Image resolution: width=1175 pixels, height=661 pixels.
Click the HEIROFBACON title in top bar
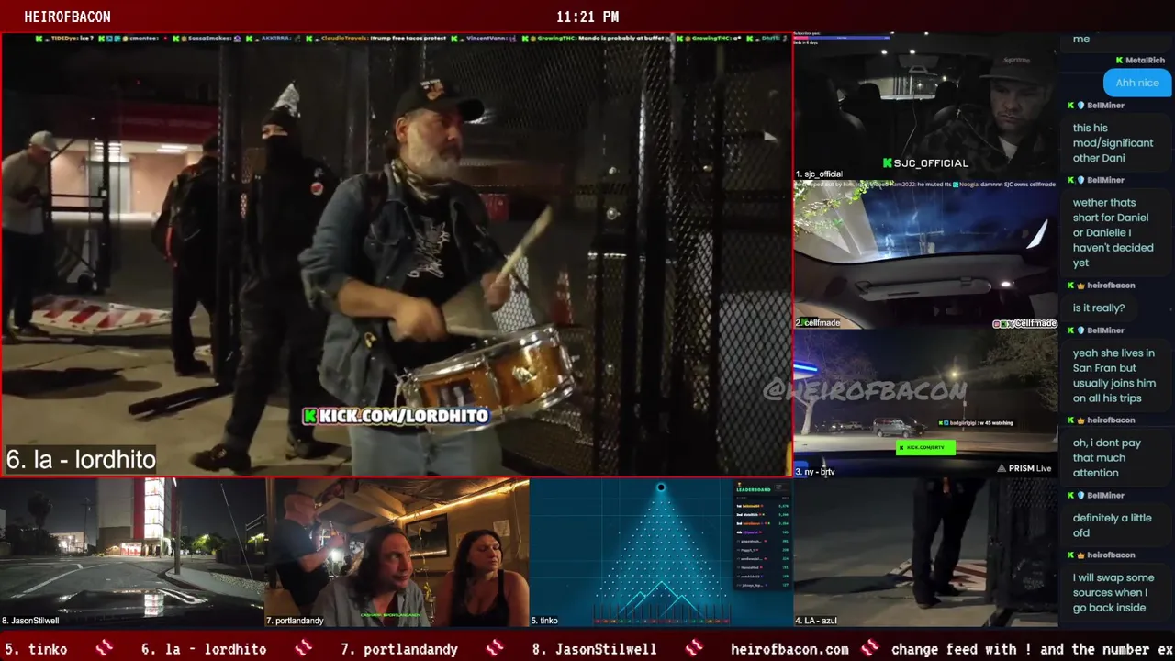point(67,17)
